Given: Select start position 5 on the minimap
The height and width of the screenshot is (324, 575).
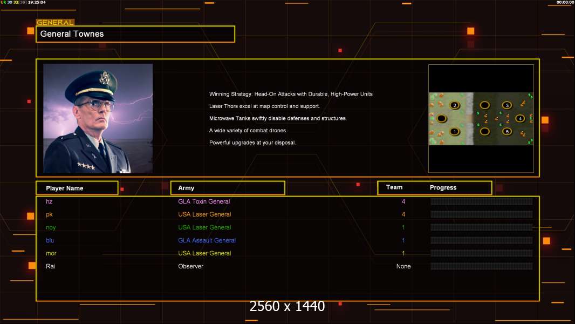Looking at the screenshot, I should [x=506, y=131].
